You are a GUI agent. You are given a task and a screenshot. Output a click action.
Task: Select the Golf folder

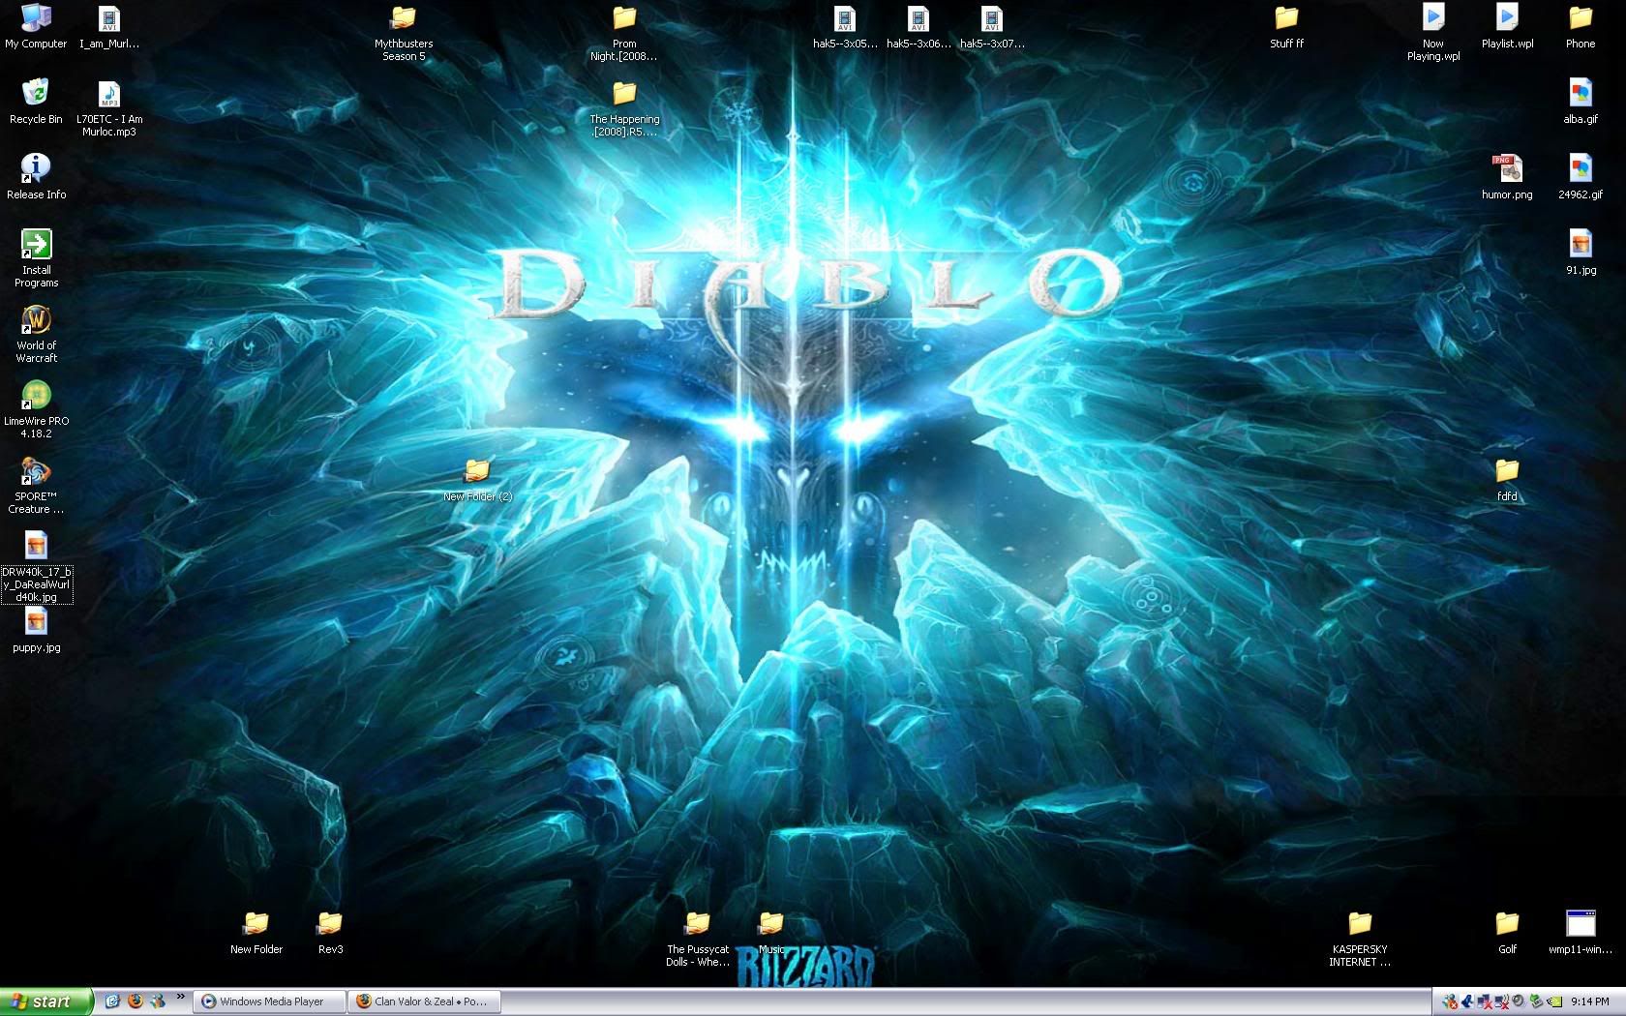click(1507, 932)
